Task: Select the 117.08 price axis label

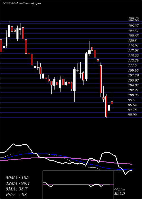Action: [134, 51]
